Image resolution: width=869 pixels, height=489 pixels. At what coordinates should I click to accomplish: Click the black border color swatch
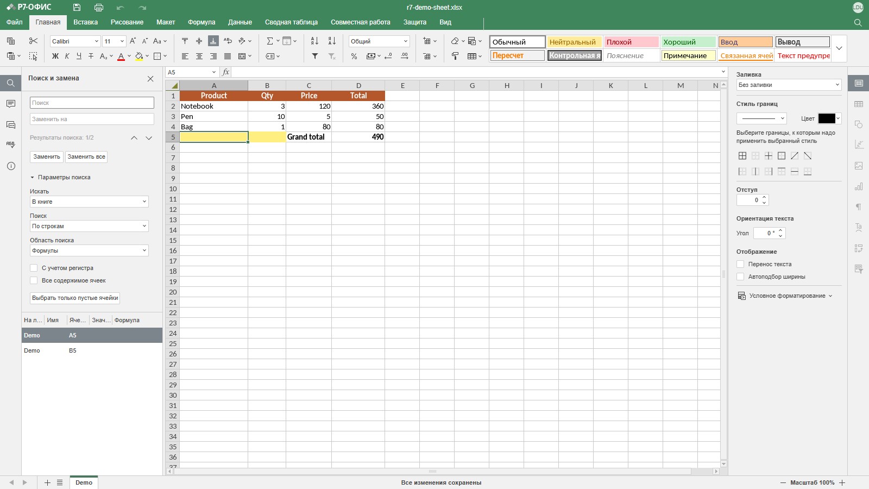(827, 118)
